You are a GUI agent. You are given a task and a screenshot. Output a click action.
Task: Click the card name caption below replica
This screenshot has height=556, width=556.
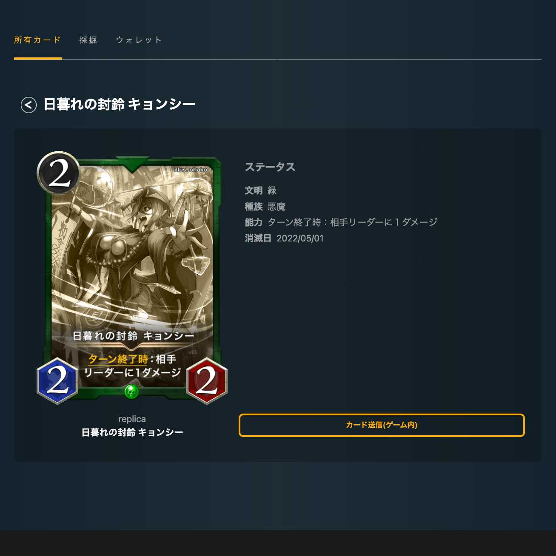point(132,432)
